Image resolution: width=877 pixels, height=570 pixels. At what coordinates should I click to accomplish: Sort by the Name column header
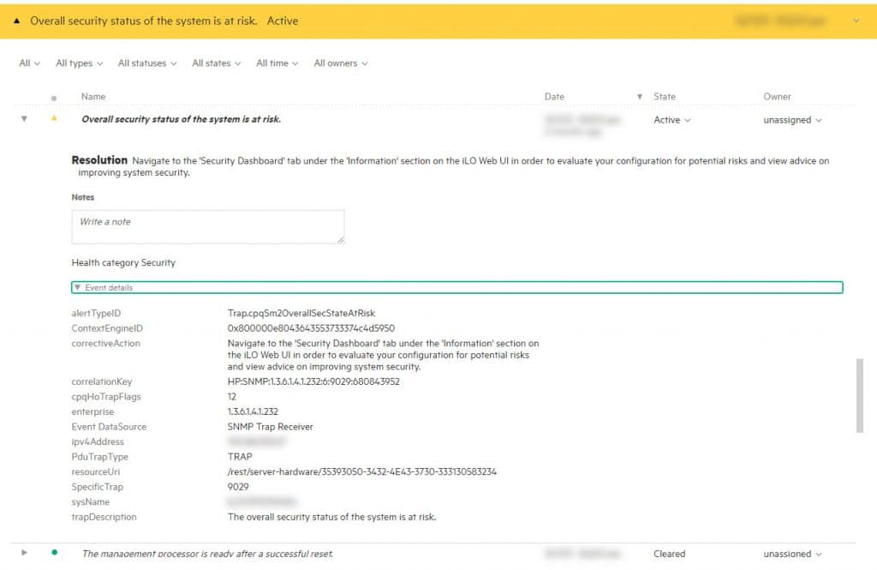pyautogui.click(x=93, y=96)
